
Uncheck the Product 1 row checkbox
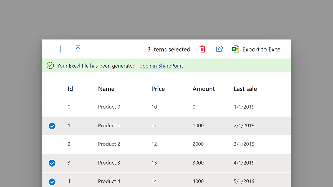(52, 126)
